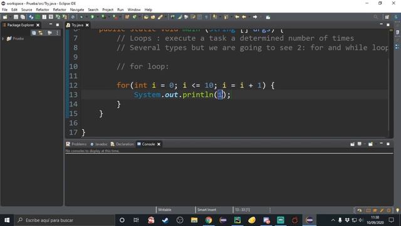Click the Windows Start button
401x226 pixels.
(7, 220)
